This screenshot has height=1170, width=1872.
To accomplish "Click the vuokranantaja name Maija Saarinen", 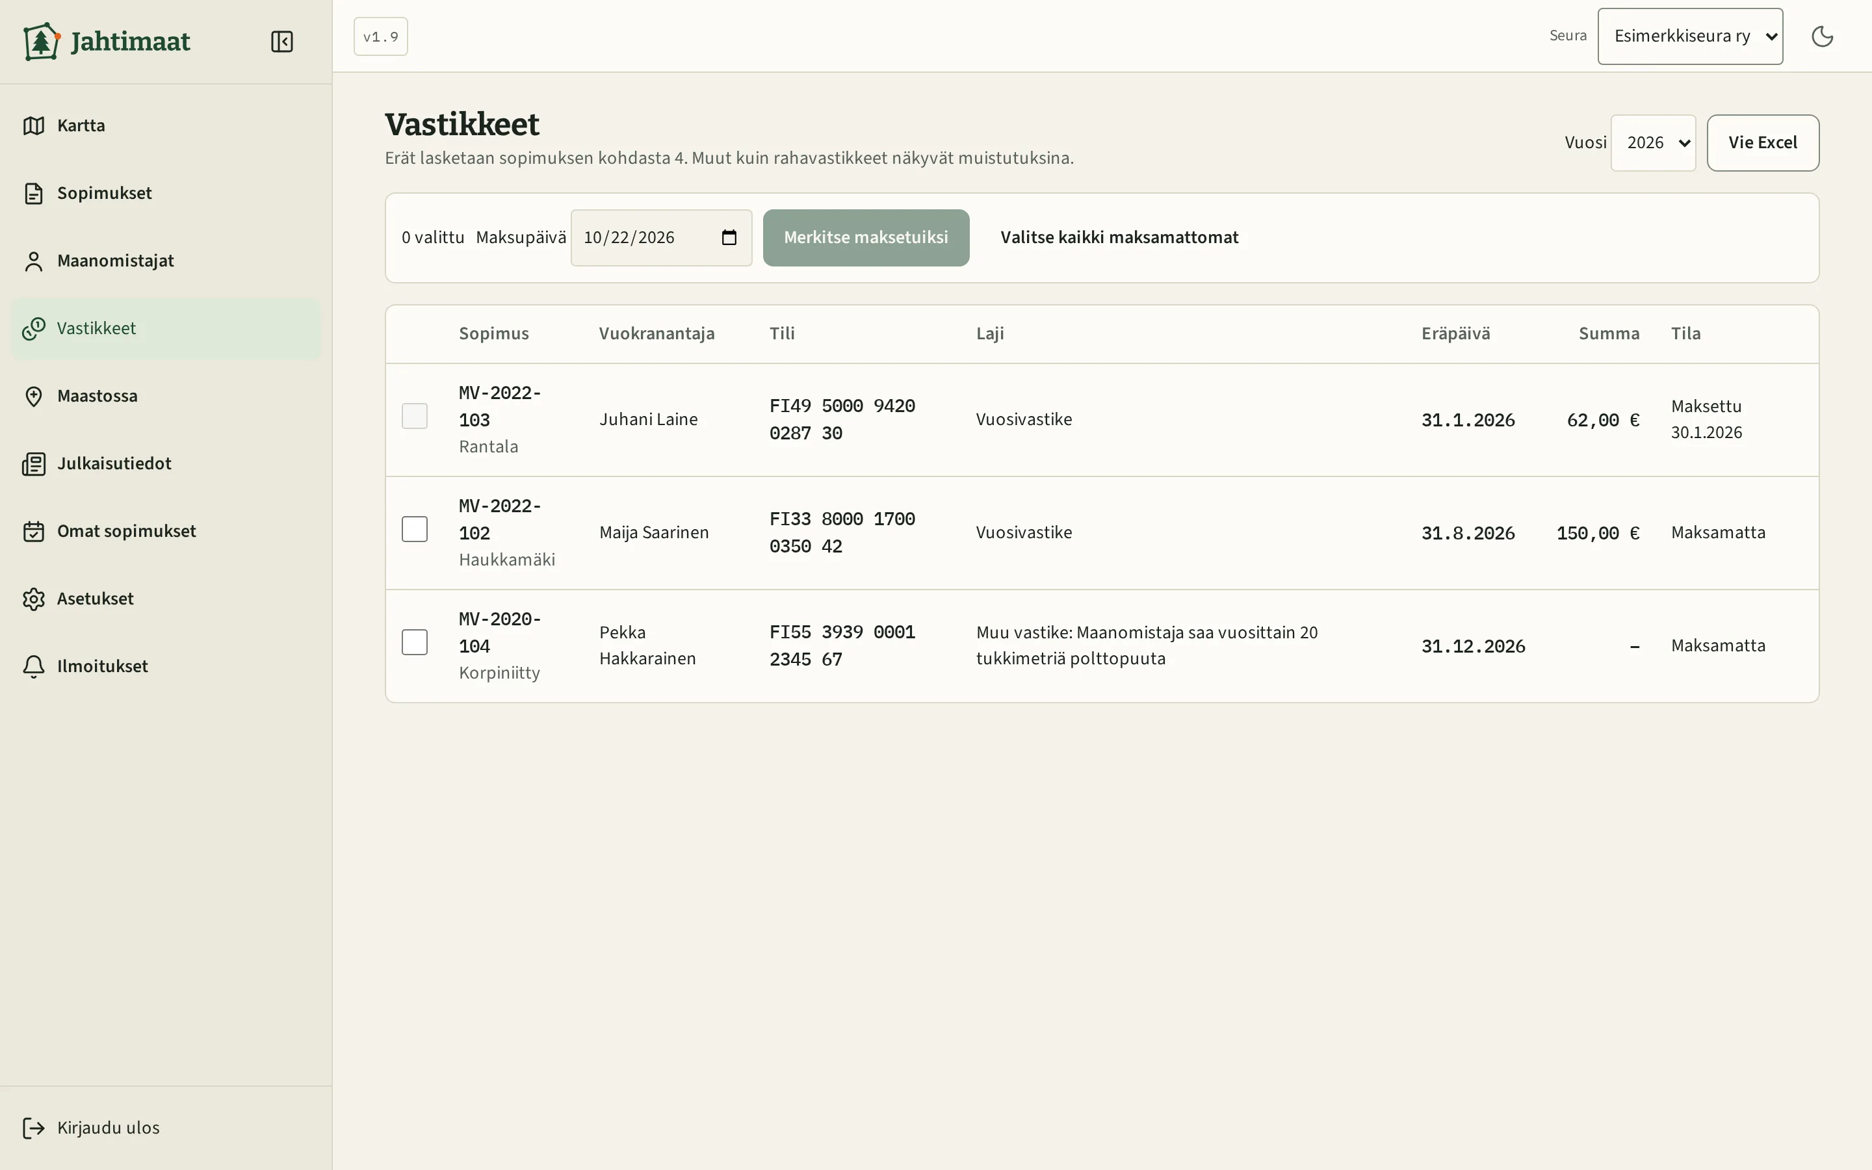I will click(654, 532).
